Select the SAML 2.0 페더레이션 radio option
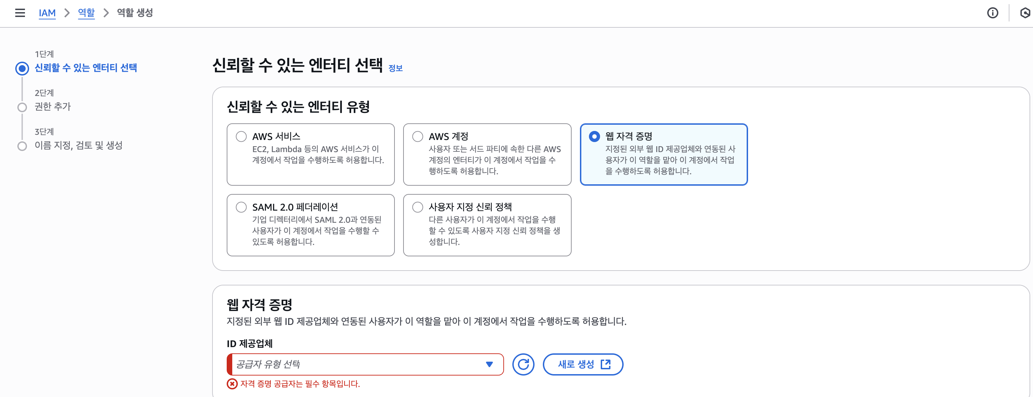Image resolution: width=1033 pixels, height=397 pixels. tap(241, 207)
